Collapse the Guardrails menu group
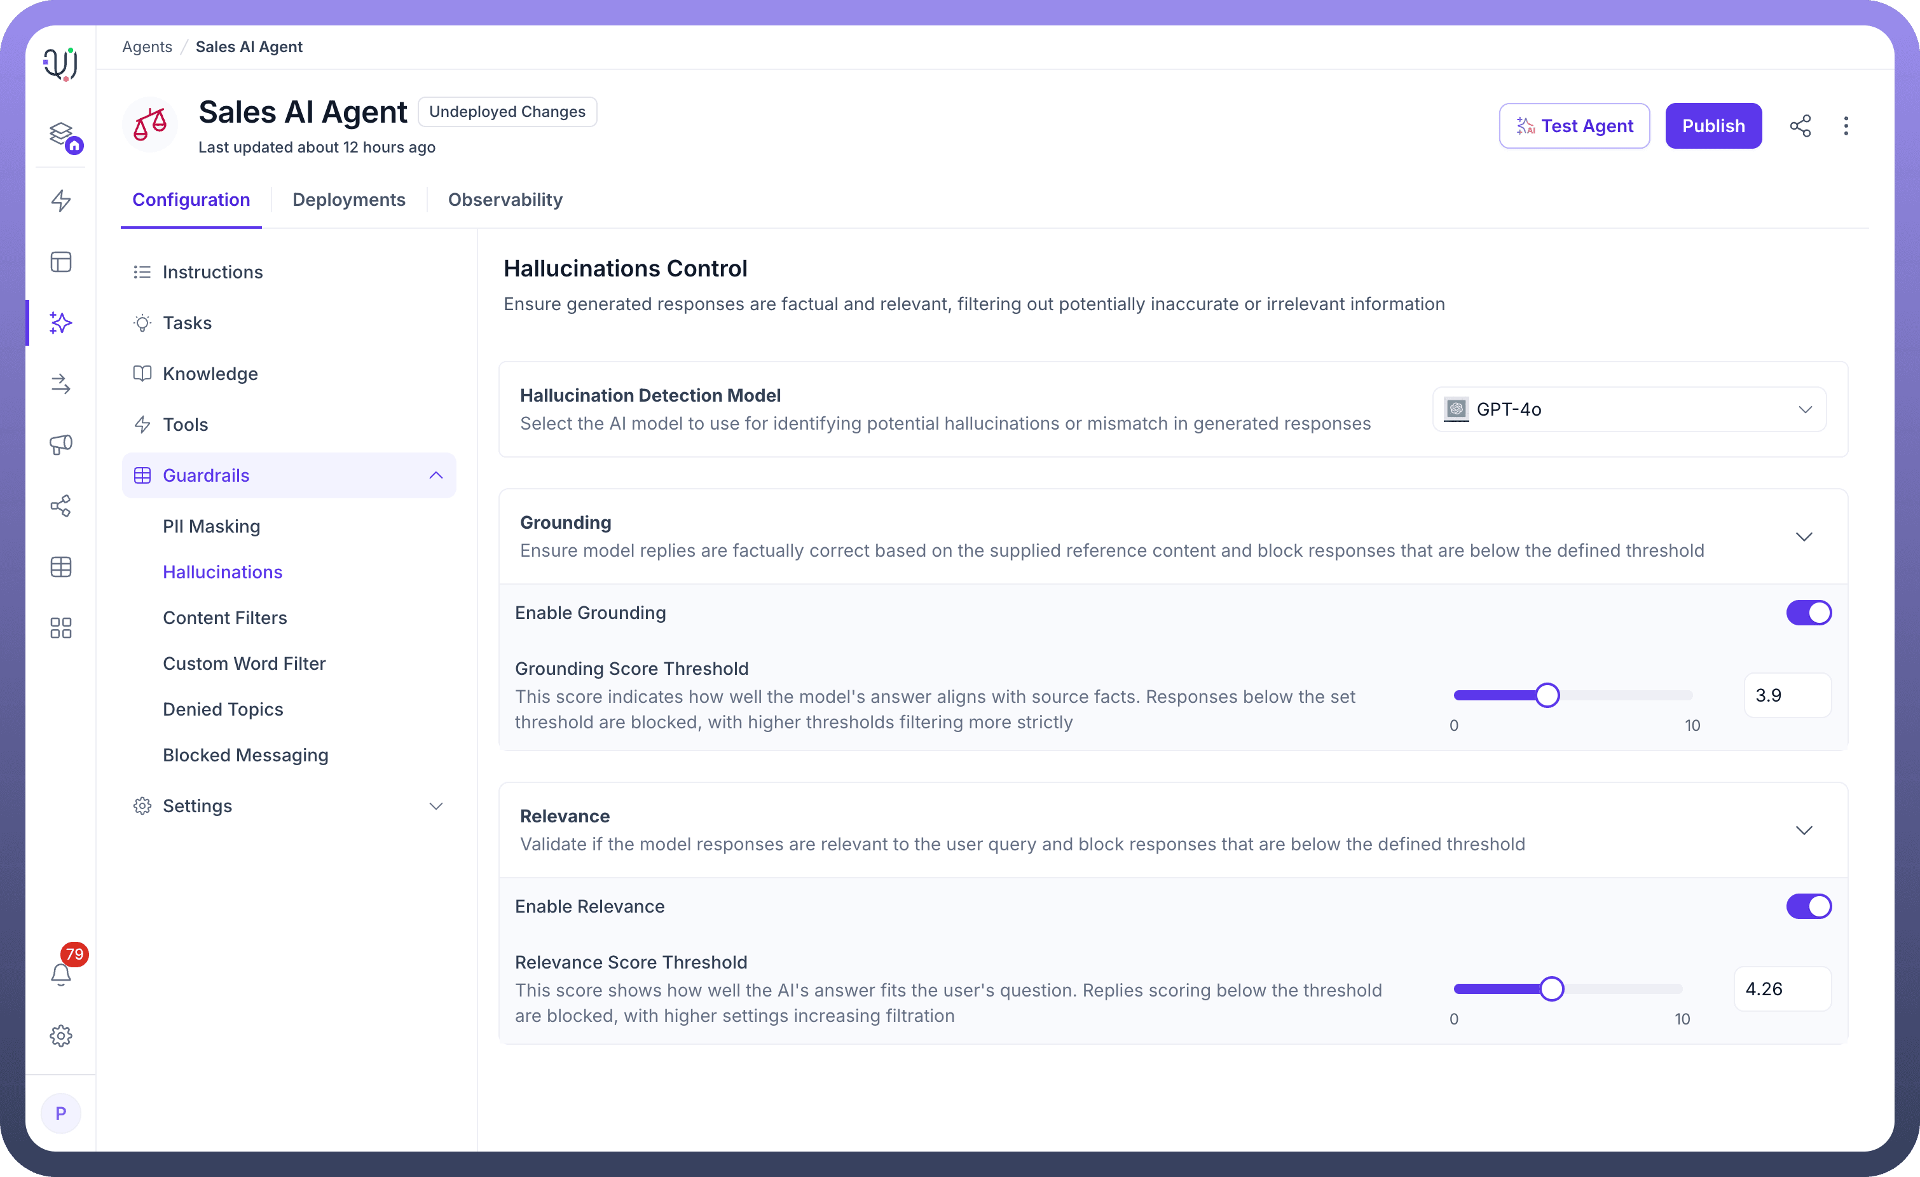The width and height of the screenshot is (1920, 1177). pyautogui.click(x=435, y=475)
